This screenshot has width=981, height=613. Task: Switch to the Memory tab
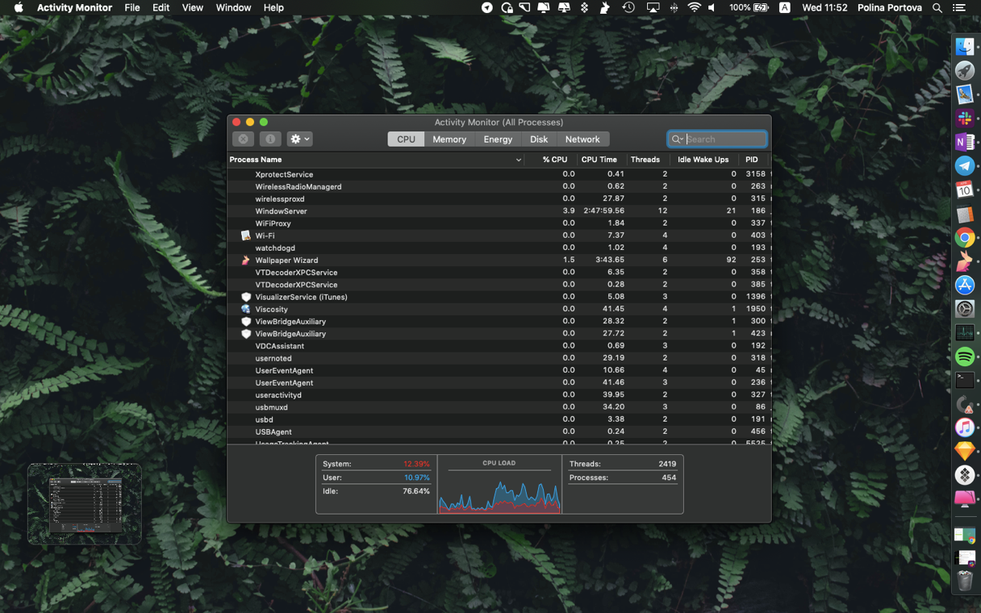(449, 139)
